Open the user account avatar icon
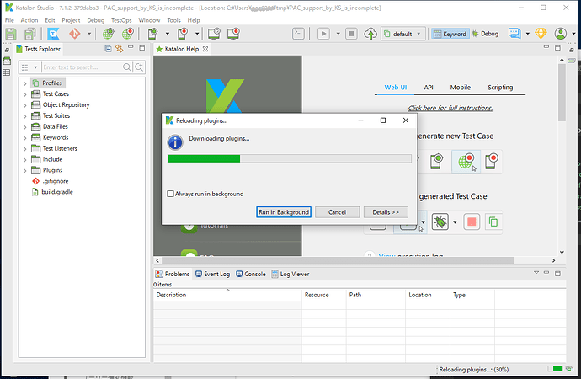Screen dimensions: 581x379 pyautogui.click(x=561, y=34)
